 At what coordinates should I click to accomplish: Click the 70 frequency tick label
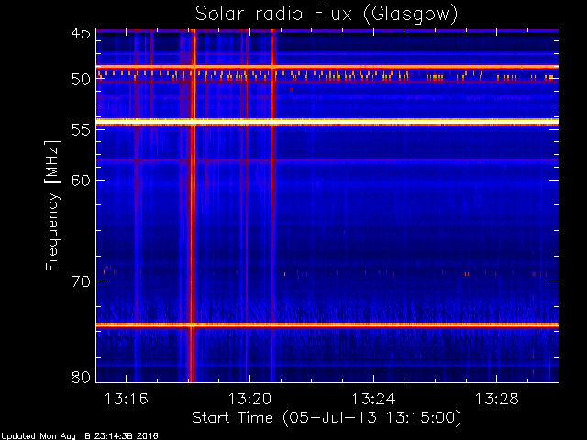point(81,281)
